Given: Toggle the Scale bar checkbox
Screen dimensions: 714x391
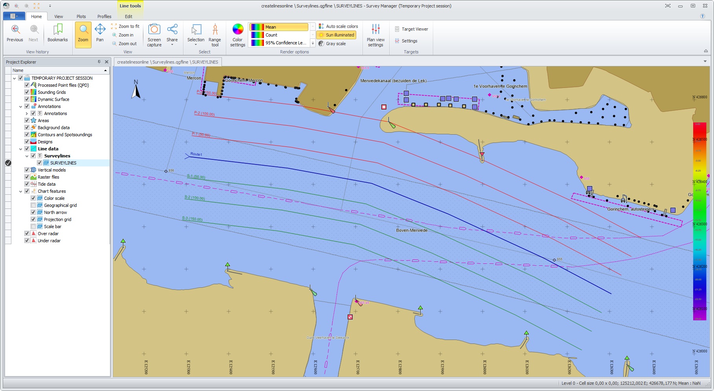Looking at the screenshot, I should 33,227.
